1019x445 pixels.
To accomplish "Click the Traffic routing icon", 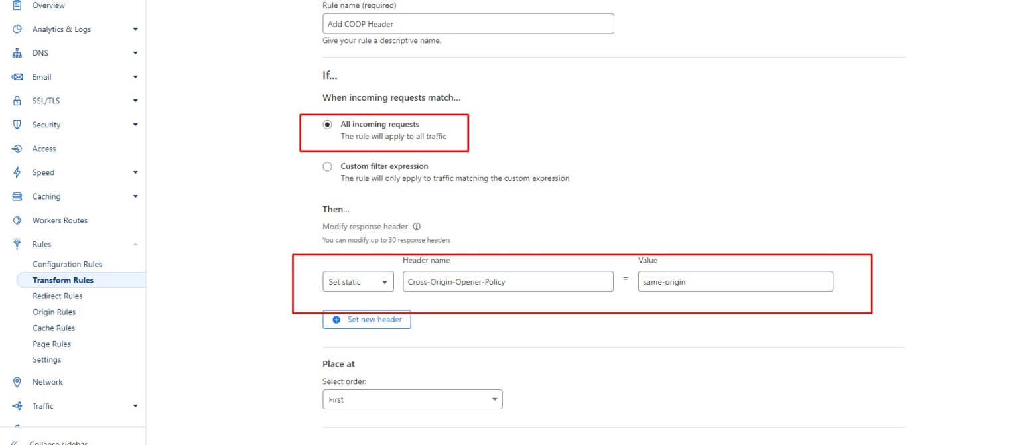I will pyautogui.click(x=17, y=406).
